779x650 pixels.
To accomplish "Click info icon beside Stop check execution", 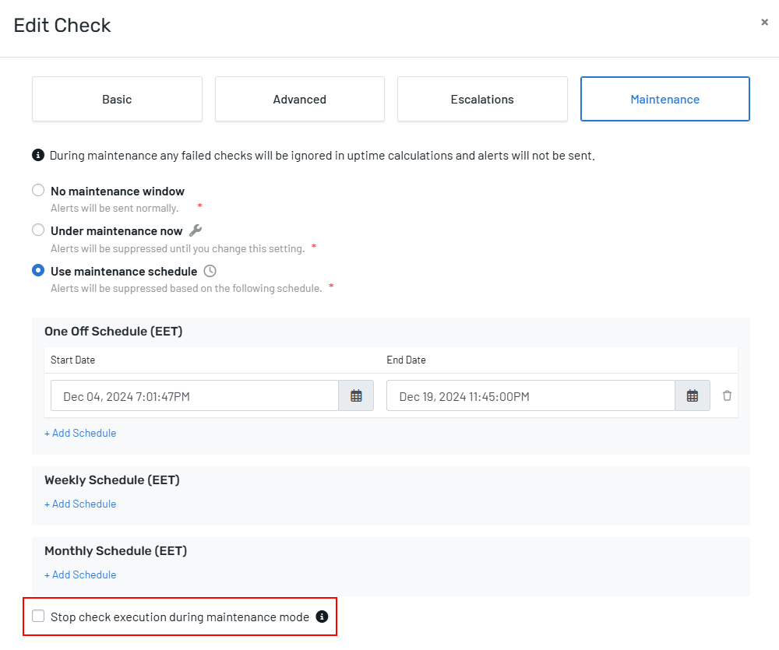I will click(x=322, y=617).
